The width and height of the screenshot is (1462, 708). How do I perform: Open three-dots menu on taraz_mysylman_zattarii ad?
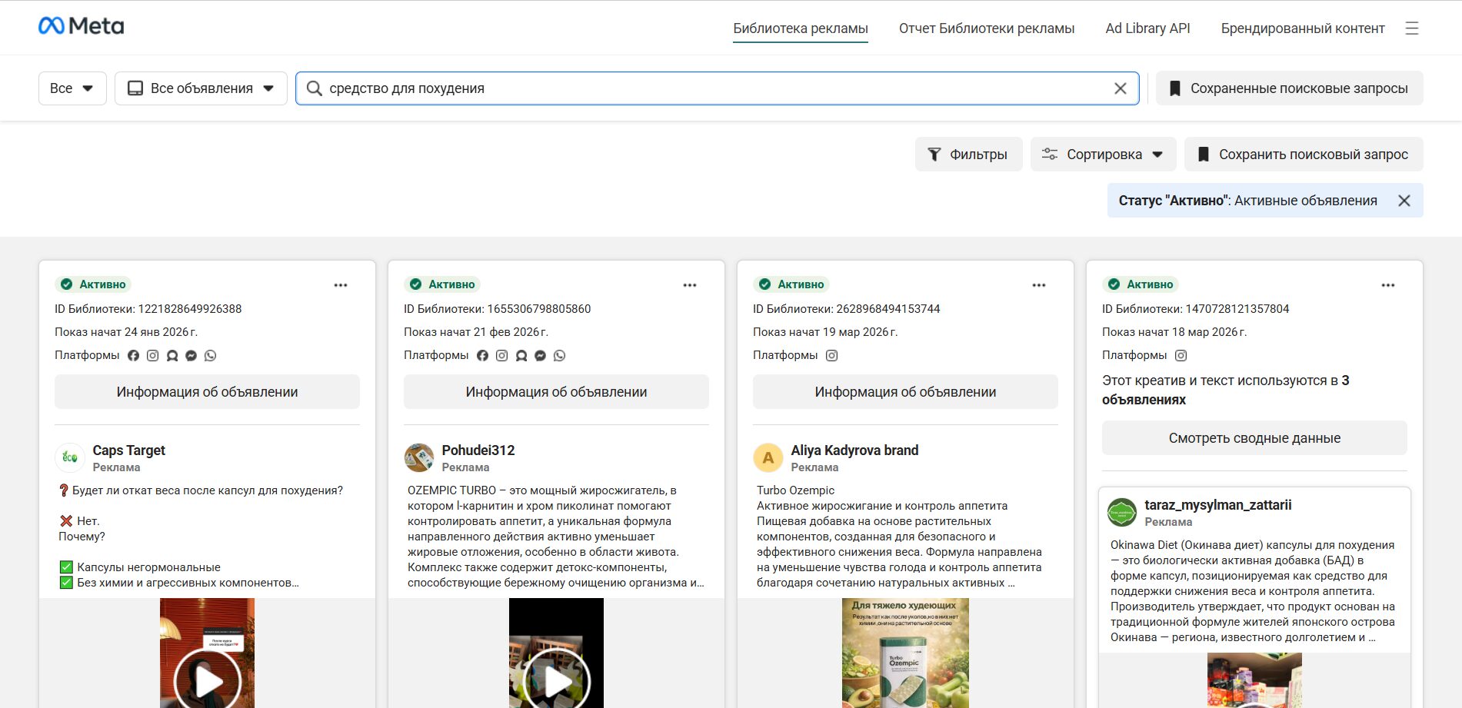coord(1388,285)
